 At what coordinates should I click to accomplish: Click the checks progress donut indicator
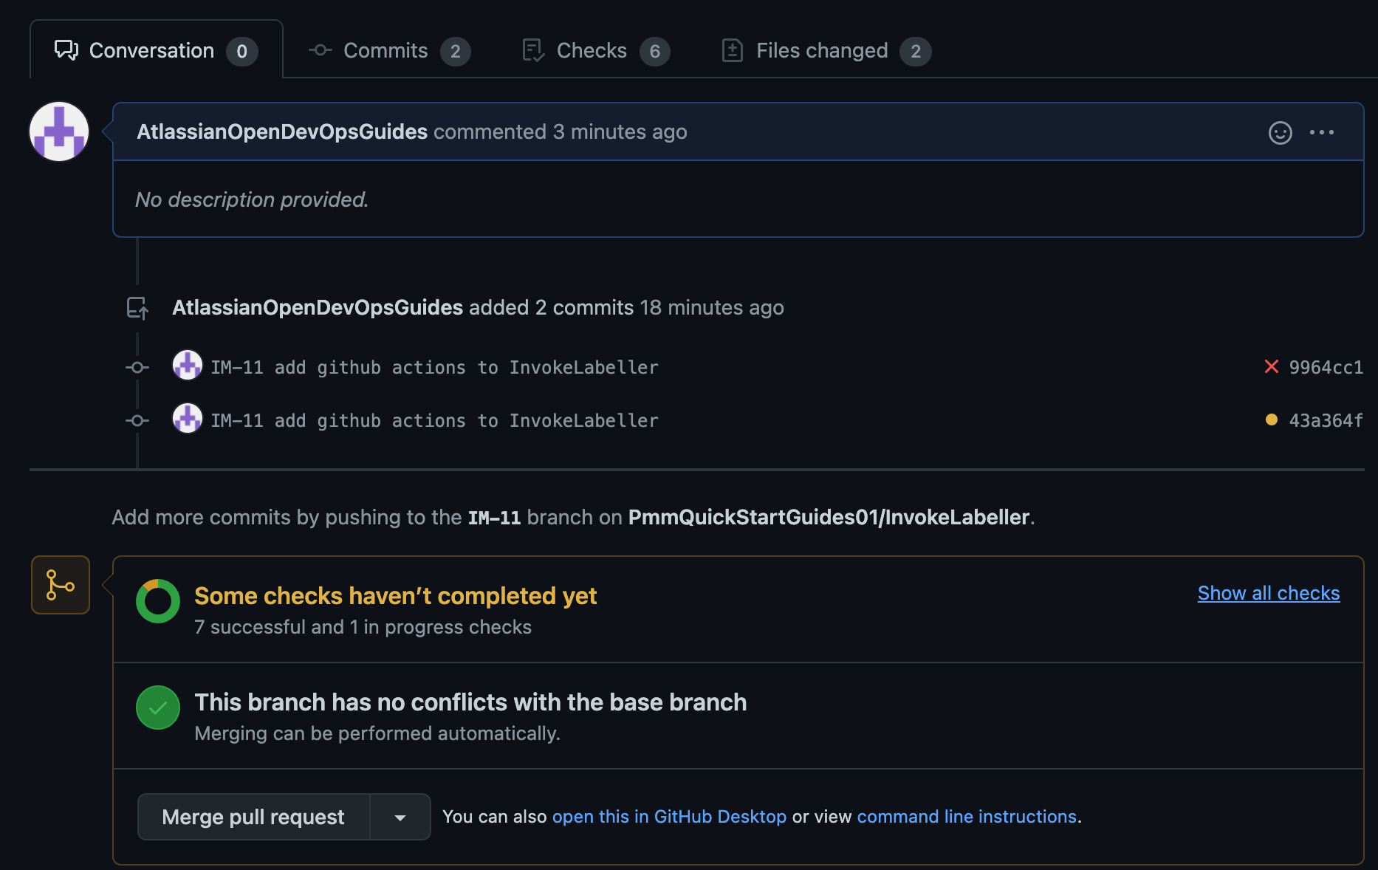click(x=158, y=601)
